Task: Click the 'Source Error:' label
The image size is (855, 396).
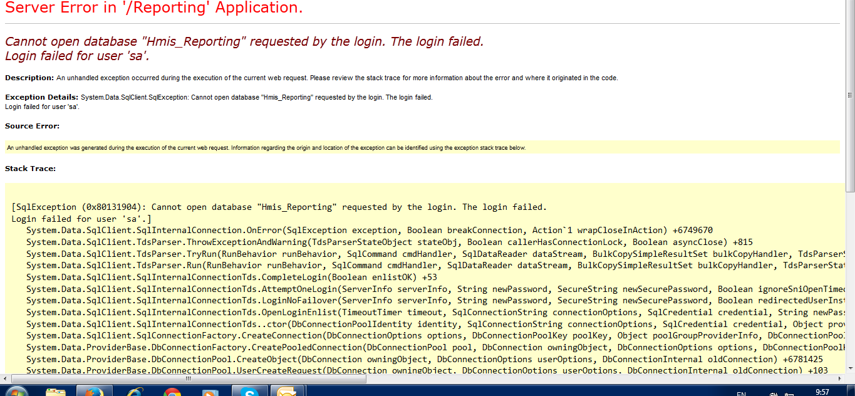Action: point(32,126)
